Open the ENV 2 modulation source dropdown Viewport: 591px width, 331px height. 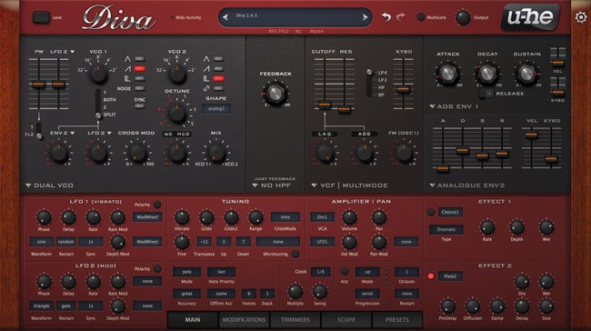coord(62,133)
